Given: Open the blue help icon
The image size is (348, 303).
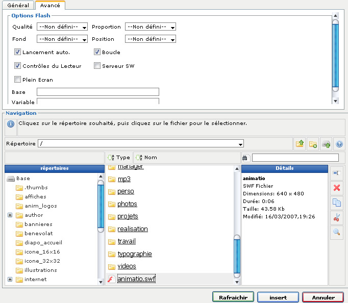Looking at the screenshot, I should pos(339,144).
